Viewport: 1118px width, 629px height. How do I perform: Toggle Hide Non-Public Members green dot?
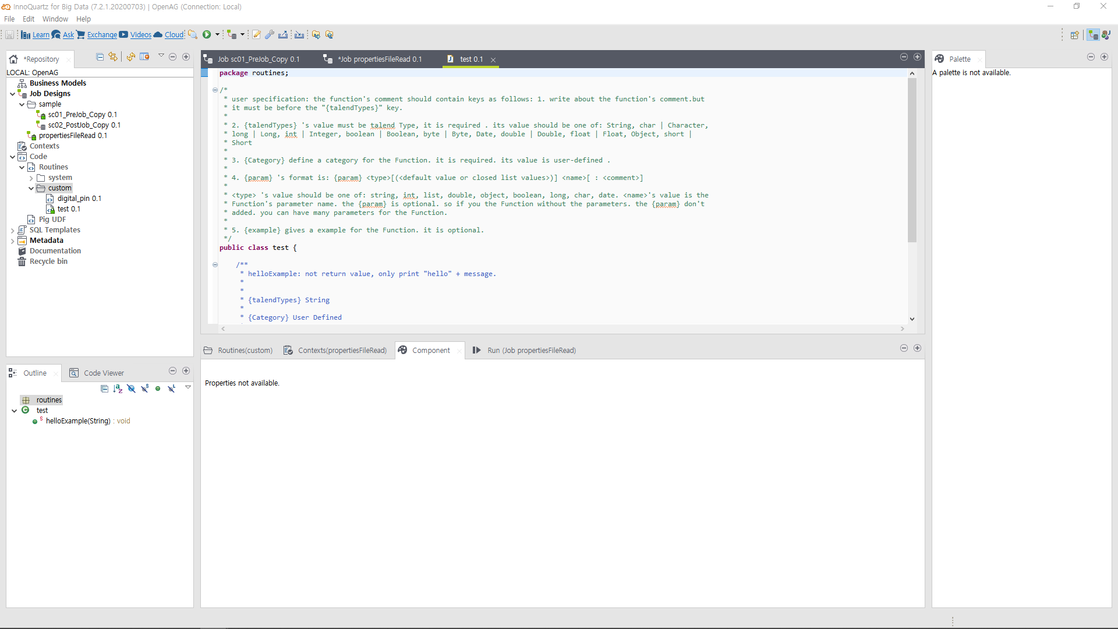tap(158, 388)
